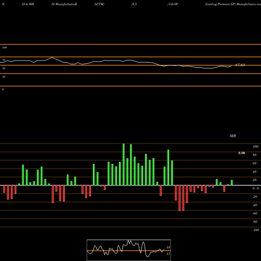Click the -60 label on the MR axis
The image size is (261, 261).
tap(255, 213)
